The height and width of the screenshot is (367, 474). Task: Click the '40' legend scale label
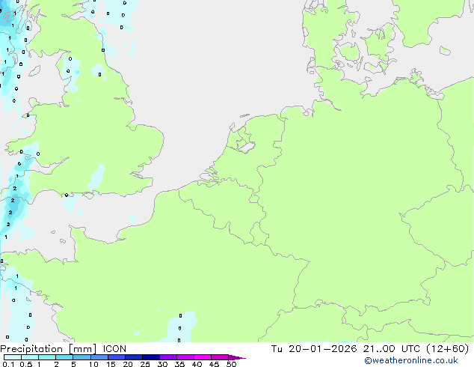click(197, 364)
